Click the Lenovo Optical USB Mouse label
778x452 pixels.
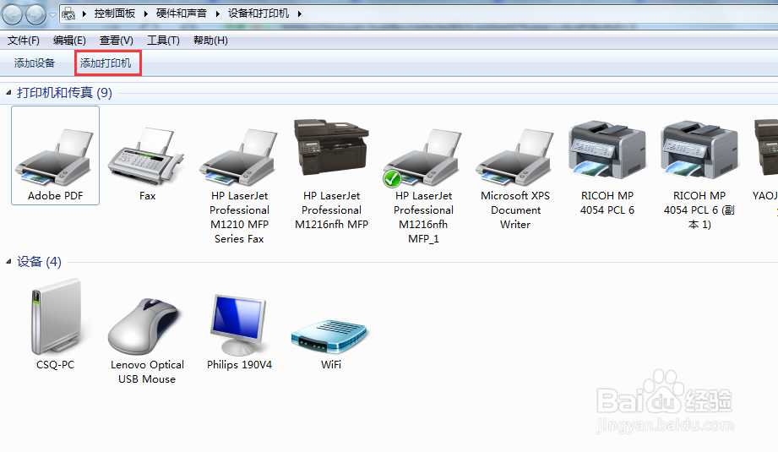pyautogui.click(x=147, y=372)
